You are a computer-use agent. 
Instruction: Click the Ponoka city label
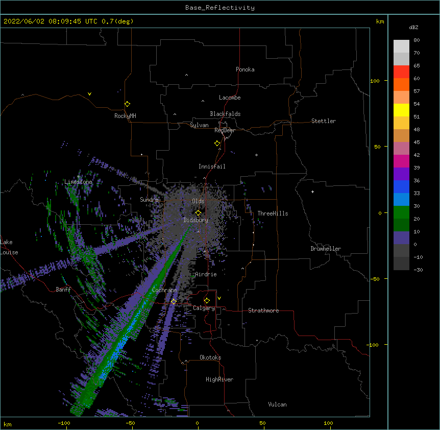coord(245,69)
